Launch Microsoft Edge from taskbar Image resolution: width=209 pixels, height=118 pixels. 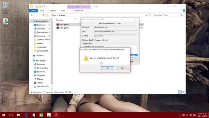coord(26,115)
